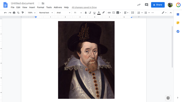The image size is (182, 102).
Task: Collapse side panel with arrow
Action: pos(177,98)
